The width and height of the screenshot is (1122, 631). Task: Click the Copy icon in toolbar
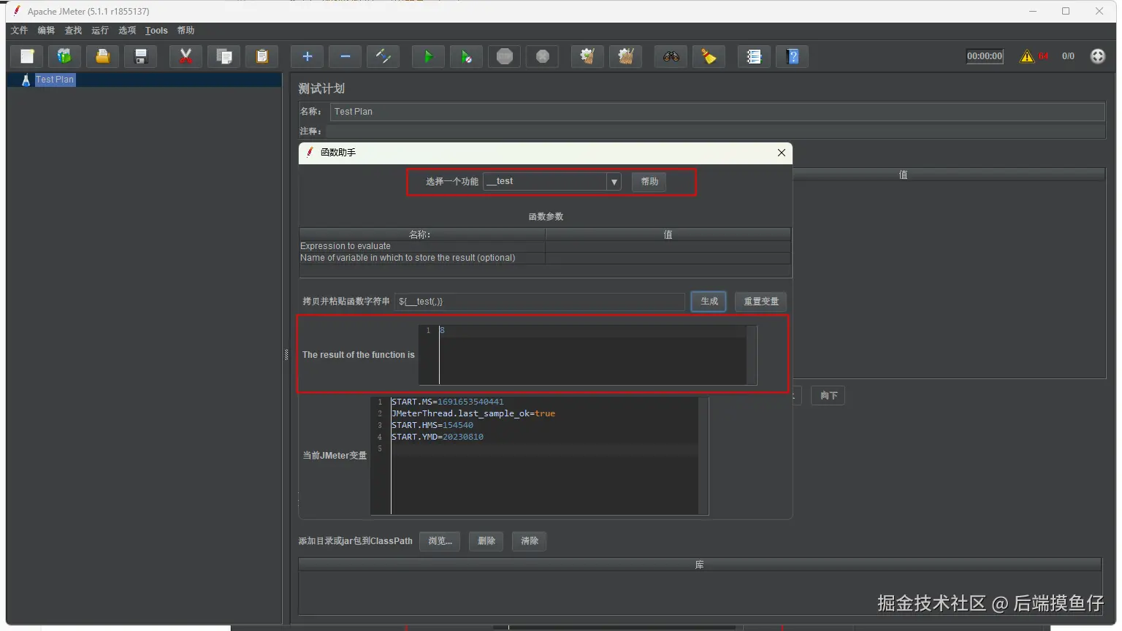coord(224,56)
